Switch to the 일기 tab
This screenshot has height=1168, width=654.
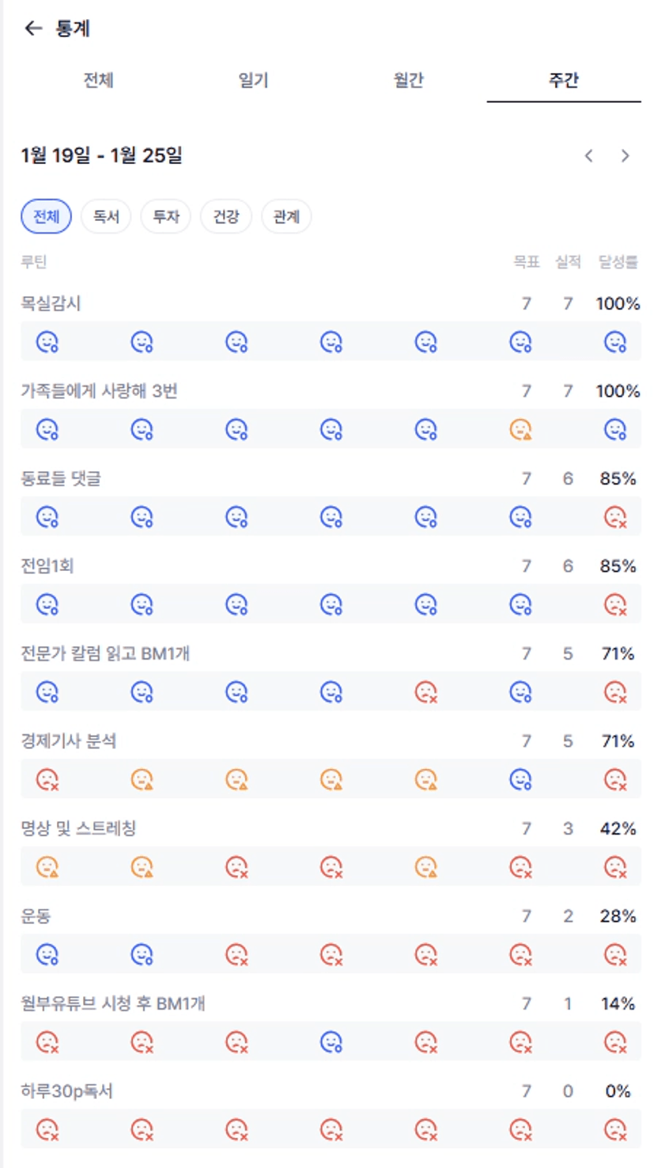click(253, 81)
